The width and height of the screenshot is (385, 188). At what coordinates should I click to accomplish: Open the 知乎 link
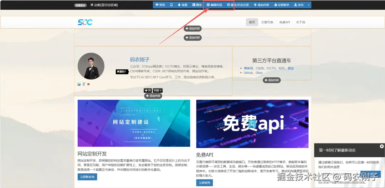[x=282, y=68]
